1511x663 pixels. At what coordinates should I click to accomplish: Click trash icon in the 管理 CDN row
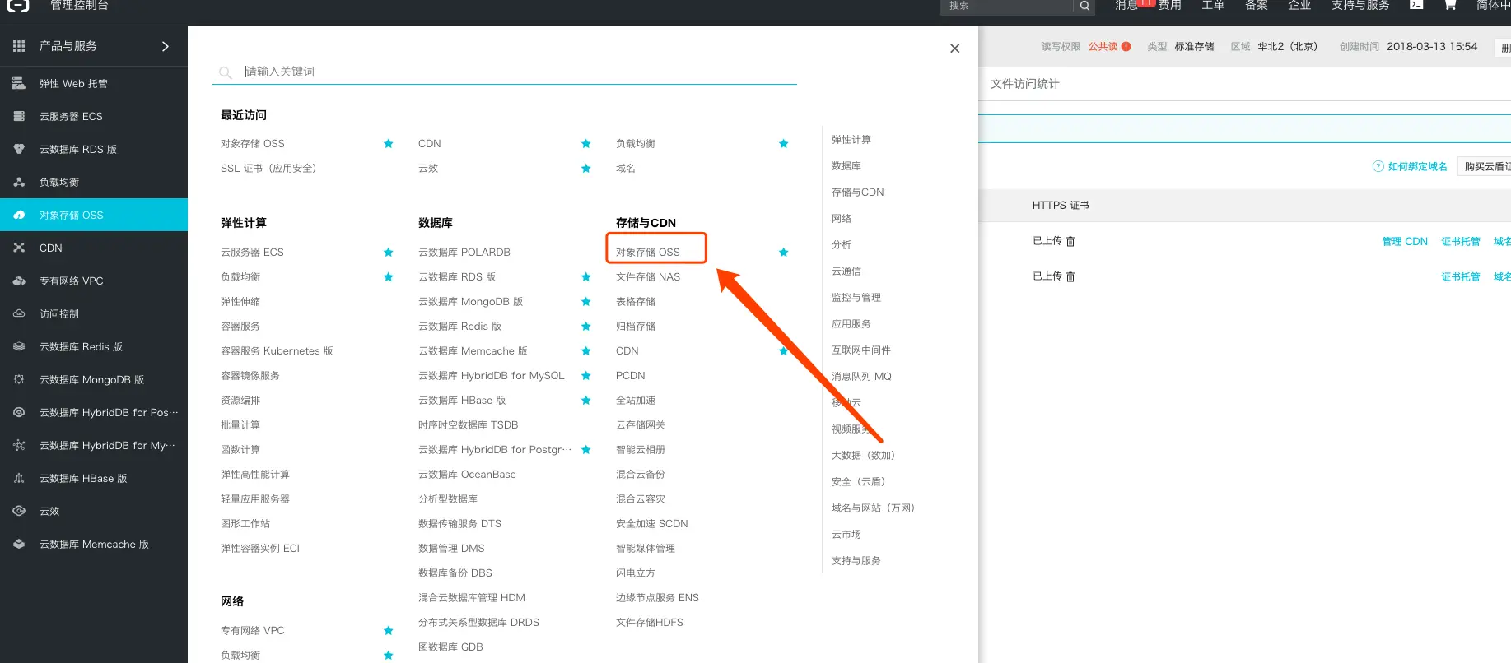1070,241
